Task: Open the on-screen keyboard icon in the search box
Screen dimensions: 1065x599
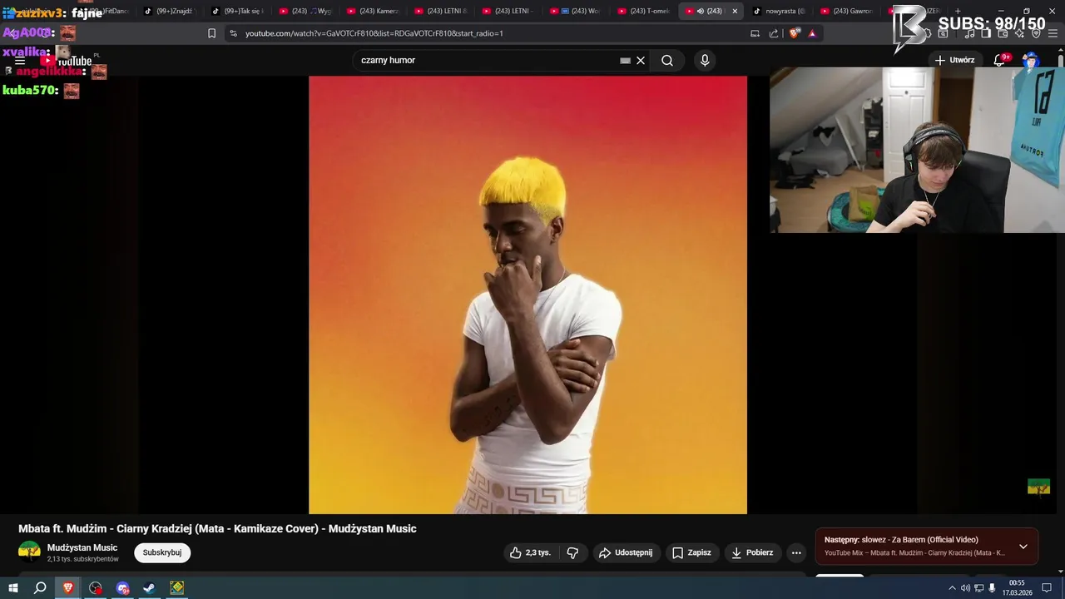Action: pos(625,61)
